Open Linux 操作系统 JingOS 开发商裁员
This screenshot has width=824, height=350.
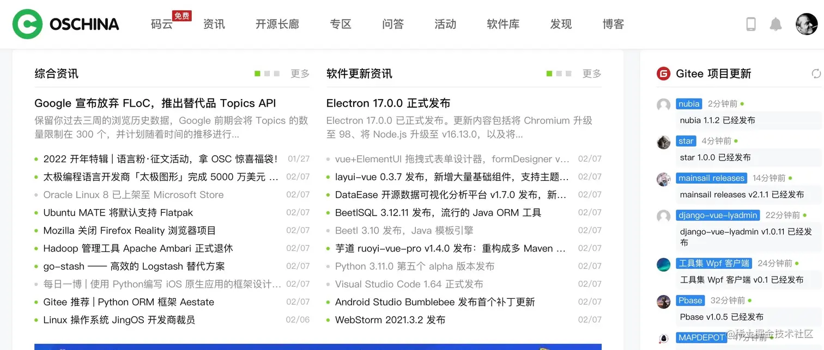119,320
